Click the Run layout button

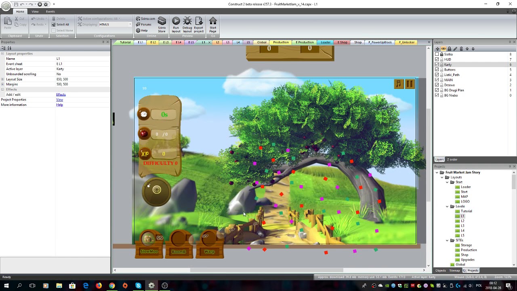[x=176, y=25]
